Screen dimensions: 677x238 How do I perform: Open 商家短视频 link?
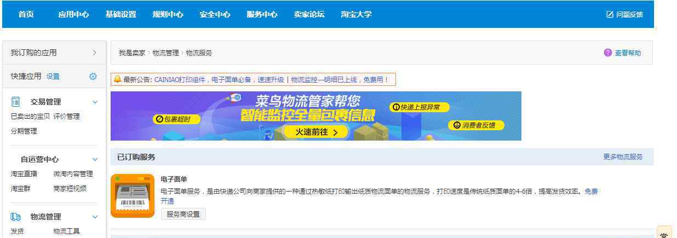[x=70, y=188]
